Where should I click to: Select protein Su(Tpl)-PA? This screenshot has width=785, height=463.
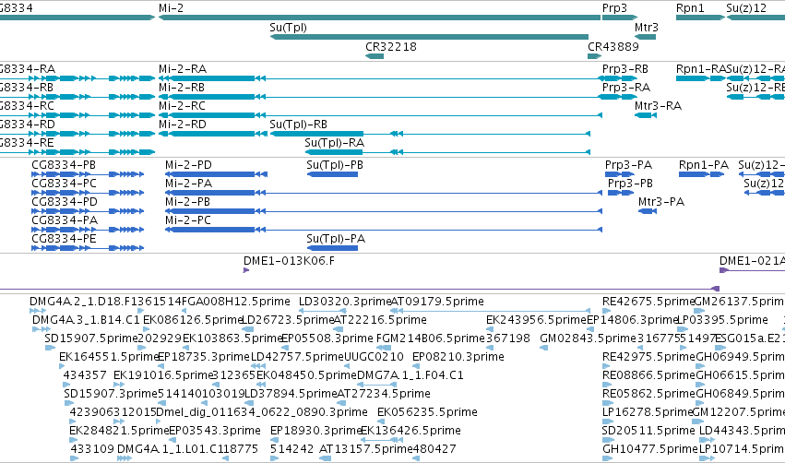(332, 248)
